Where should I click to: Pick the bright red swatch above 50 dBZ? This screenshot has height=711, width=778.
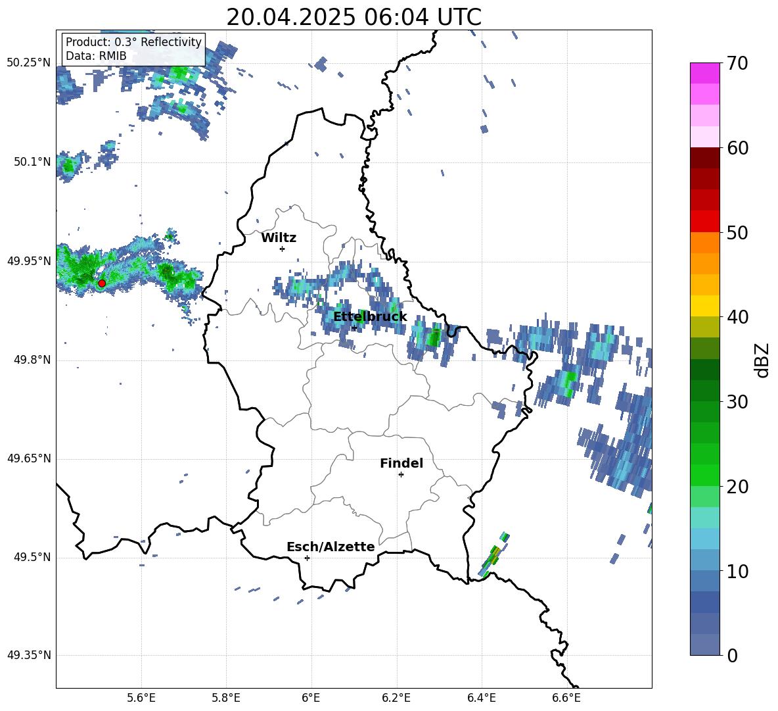click(704, 222)
